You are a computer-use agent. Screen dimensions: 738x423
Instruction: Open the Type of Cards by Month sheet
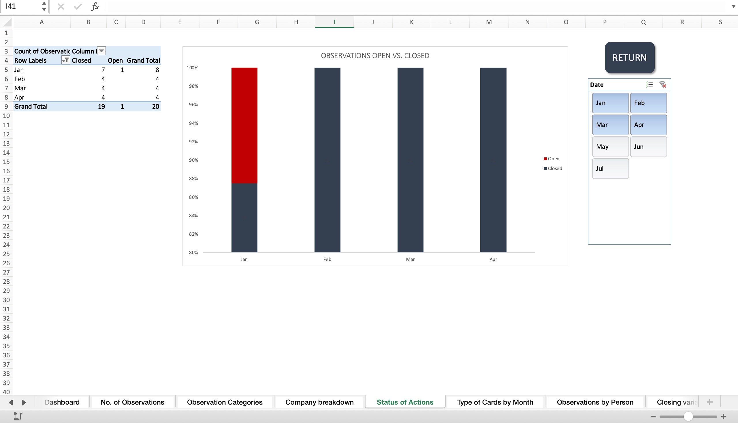[494, 402]
